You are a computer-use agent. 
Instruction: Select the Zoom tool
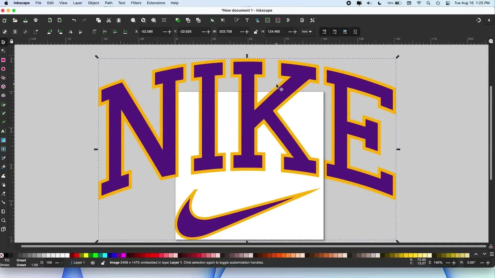pyautogui.click(x=3, y=220)
